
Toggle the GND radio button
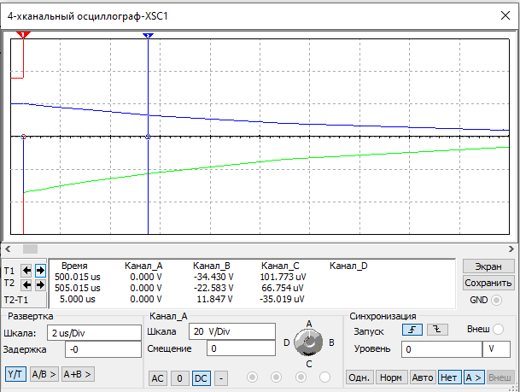point(496,300)
